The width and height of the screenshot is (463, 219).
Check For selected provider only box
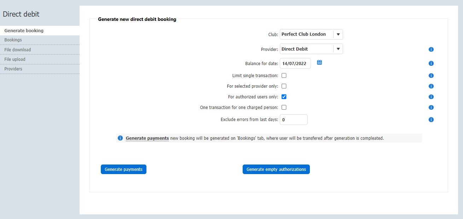pyautogui.click(x=284, y=86)
